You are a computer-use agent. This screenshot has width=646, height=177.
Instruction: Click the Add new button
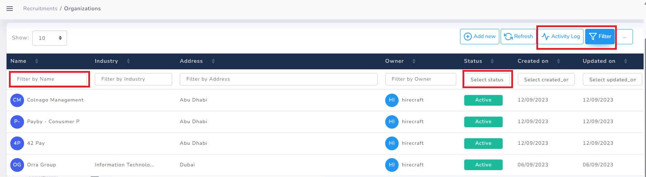tap(480, 36)
